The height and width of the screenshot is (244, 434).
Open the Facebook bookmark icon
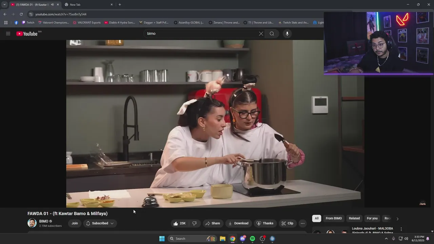click(x=16, y=23)
